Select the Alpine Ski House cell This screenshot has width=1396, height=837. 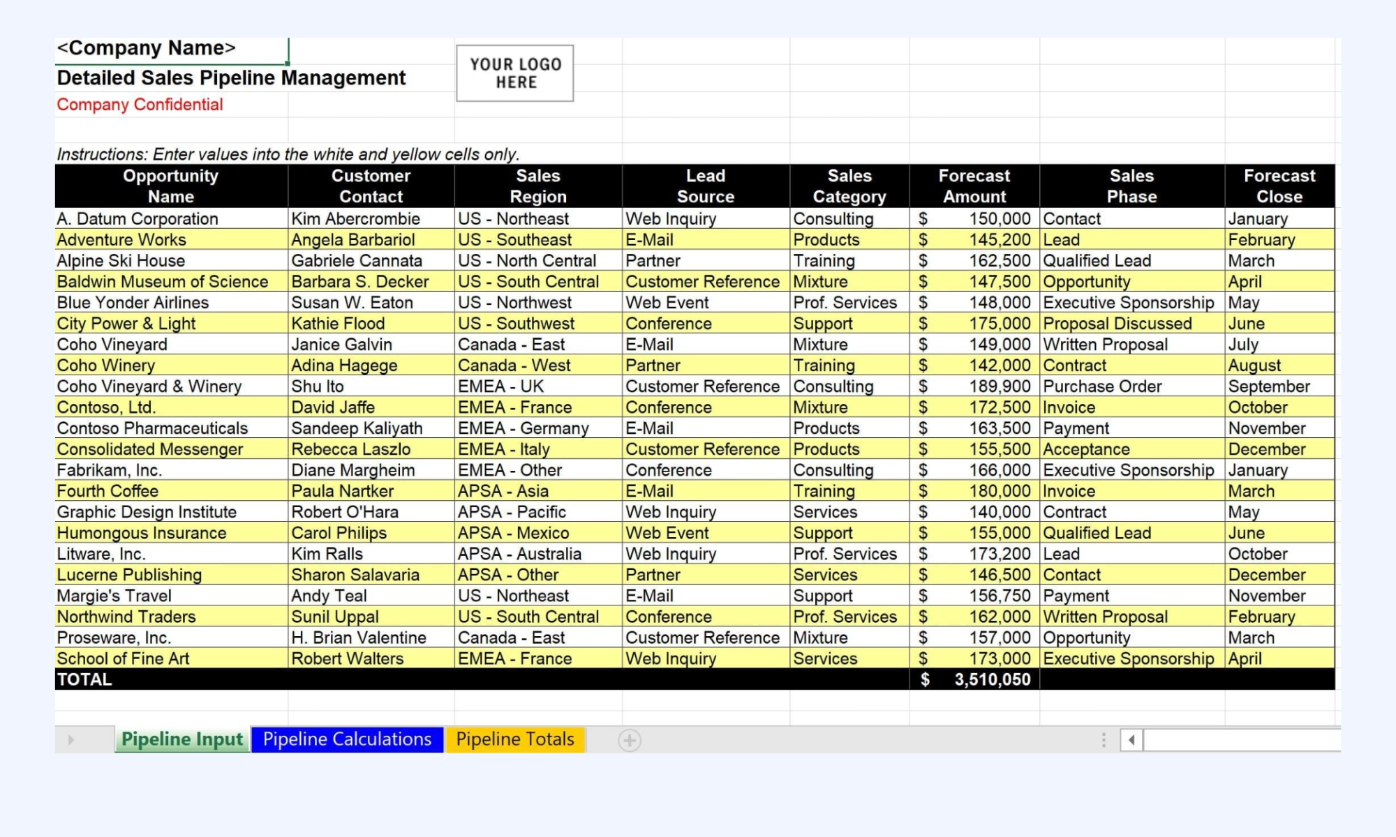[171, 260]
